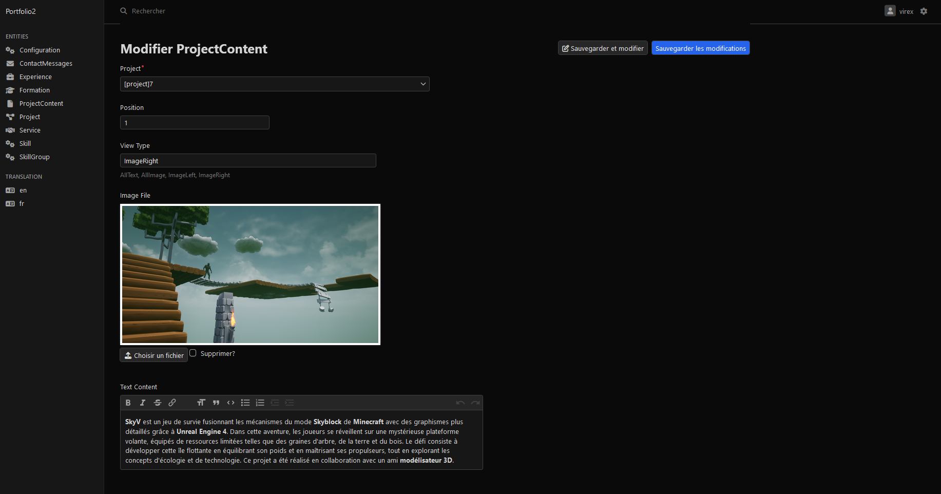Viewport: 941px width, 494px height.
Task: Open the Configuration entity menu item
Action: point(40,50)
